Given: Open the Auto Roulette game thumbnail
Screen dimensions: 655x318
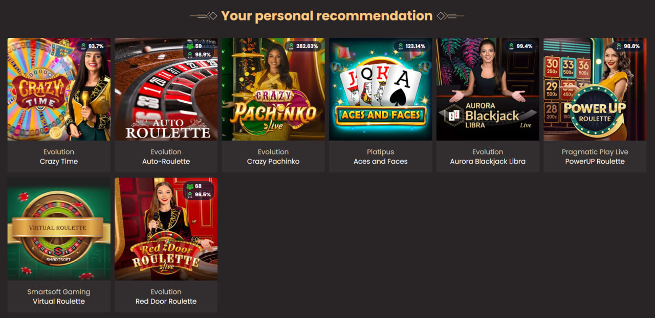Looking at the screenshot, I should (166, 89).
